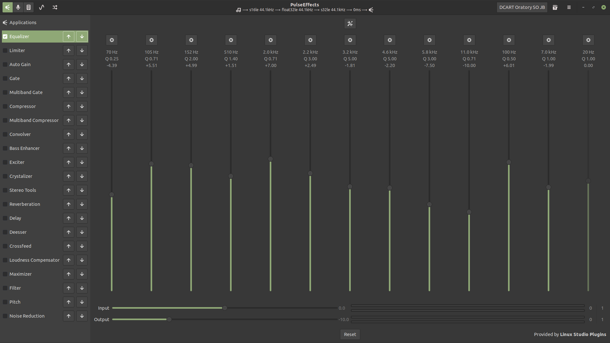Open the PulseAudio settings tab icon
The height and width of the screenshot is (343, 610).
[29, 7]
